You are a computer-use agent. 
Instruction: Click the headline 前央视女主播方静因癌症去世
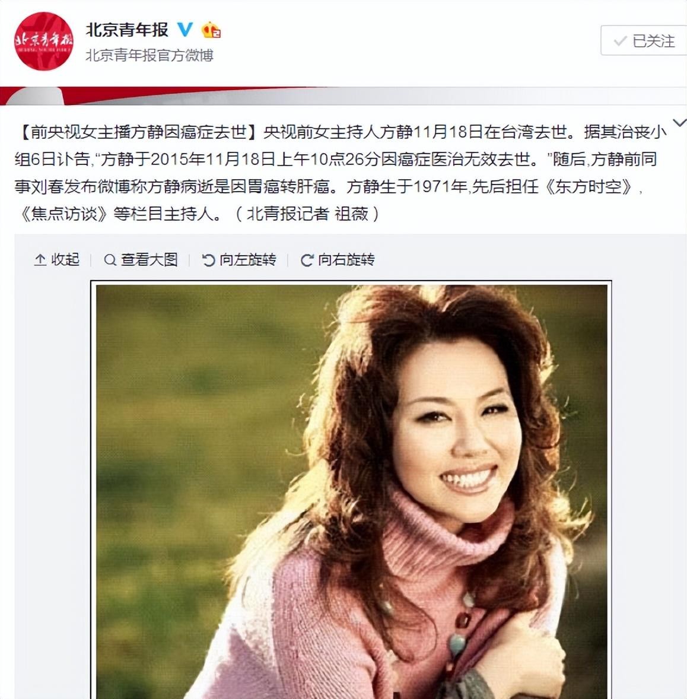click(139, 132)
